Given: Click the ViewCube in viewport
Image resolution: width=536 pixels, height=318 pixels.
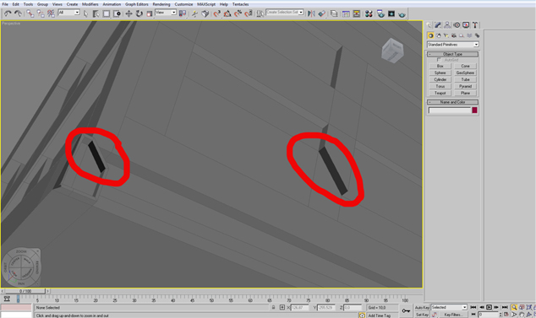Looking at the screenshot, I should coord(392,51).
